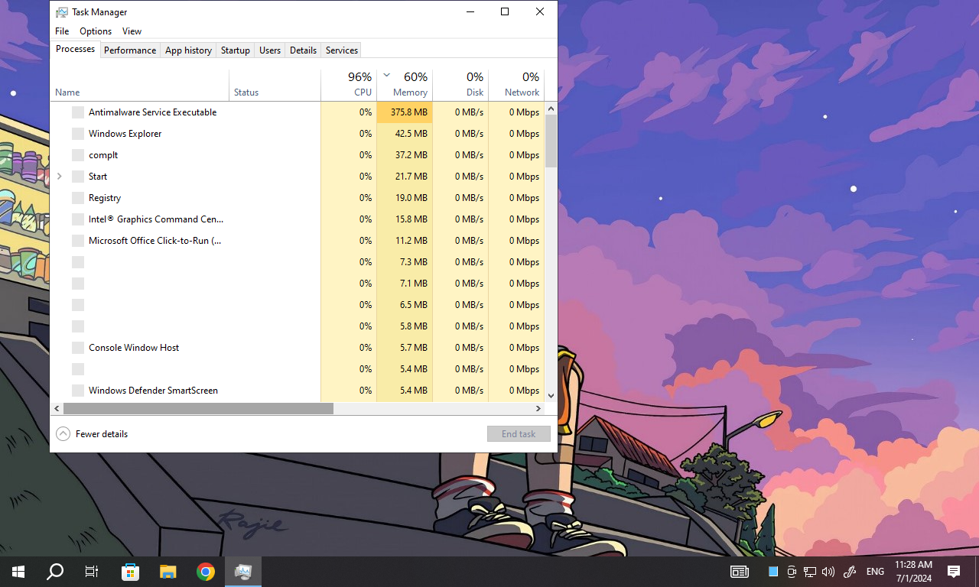The height and width of the screenshot is (587, 979).
Task: Switch to the Services tab
Action: pyautogui.click(x=342, y=50)
